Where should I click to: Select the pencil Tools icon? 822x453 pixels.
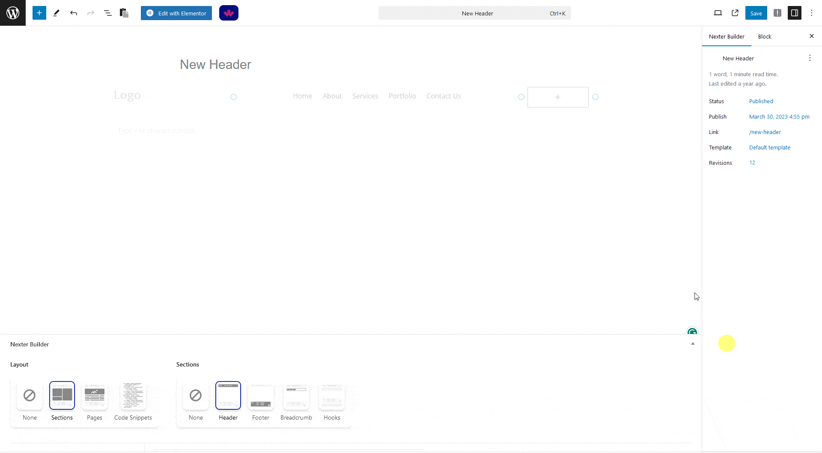pyautogui.click(x=57, y=13)
